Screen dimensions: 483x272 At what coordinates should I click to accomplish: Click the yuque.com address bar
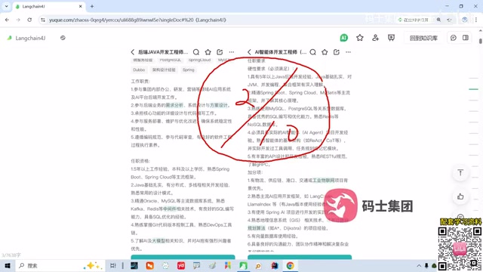[x=216, y=20]
